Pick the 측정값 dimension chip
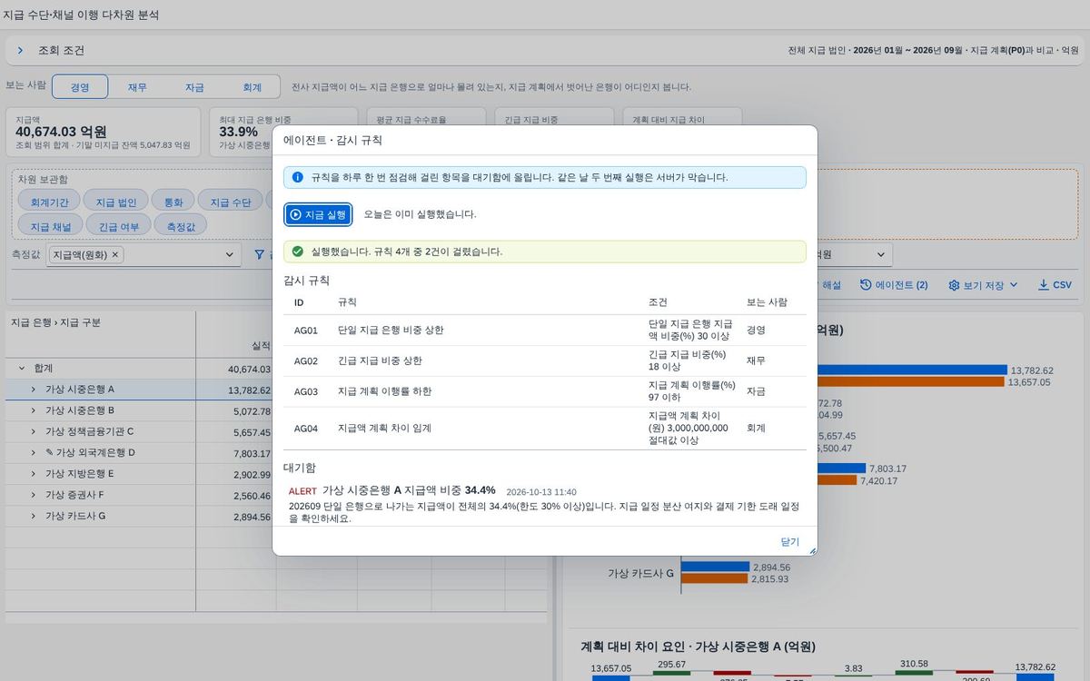Image resolution: width=1090 pixels, height=681 pixels. coord(181,225)
